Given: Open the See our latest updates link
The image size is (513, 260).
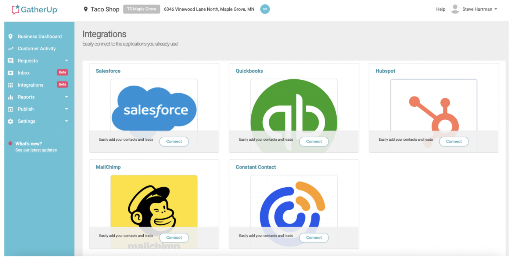Looking at the screenshot, I should click(36, 150).
